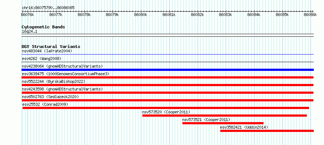Click the 86078k ruler label
The image size is (324, 145).
pos(84,15)
